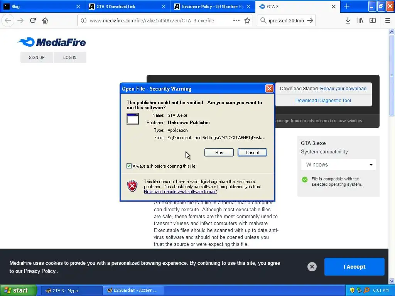This screenshot has height=296, width=395.
Task: Click the MediaFire logo
Action: 52,42
